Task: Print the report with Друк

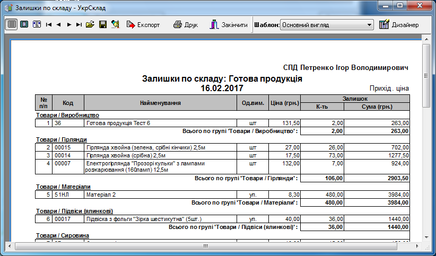Action: pyautogui.click(x=185, y=24)
